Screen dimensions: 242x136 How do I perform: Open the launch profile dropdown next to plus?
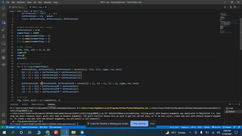pos(233,104)
